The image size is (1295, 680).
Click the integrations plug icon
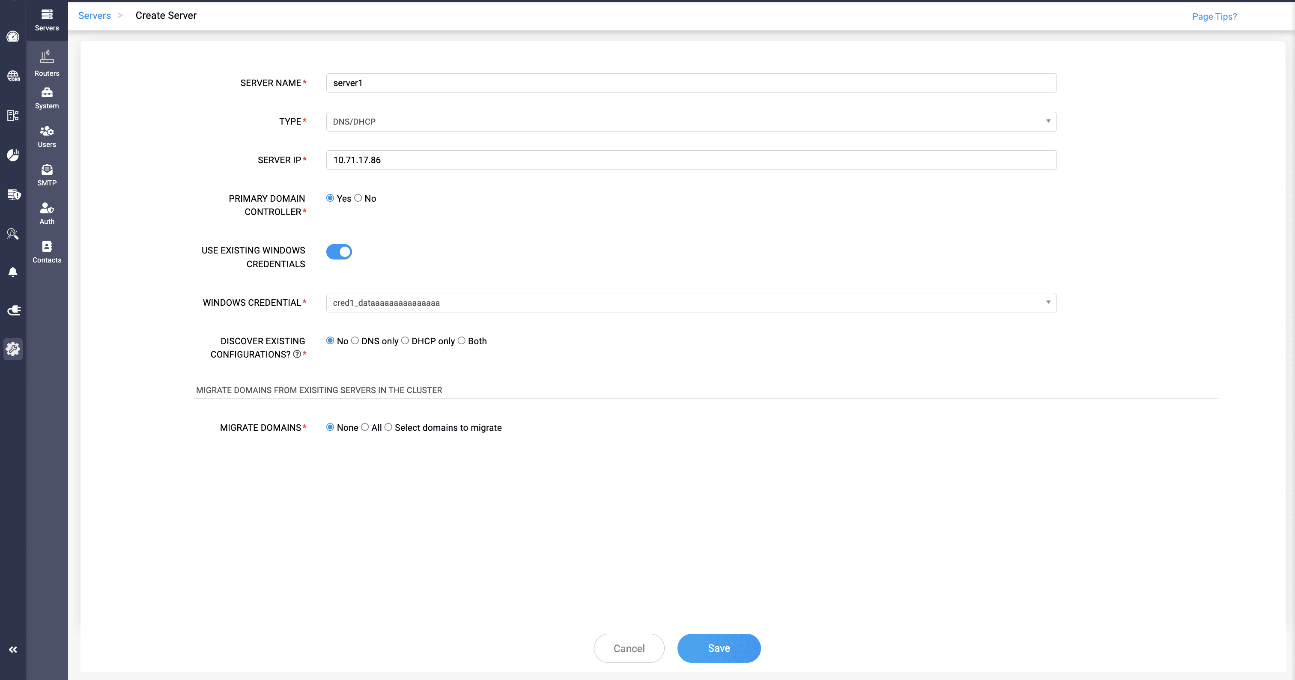pyautogui.click(x=13, y=310)
